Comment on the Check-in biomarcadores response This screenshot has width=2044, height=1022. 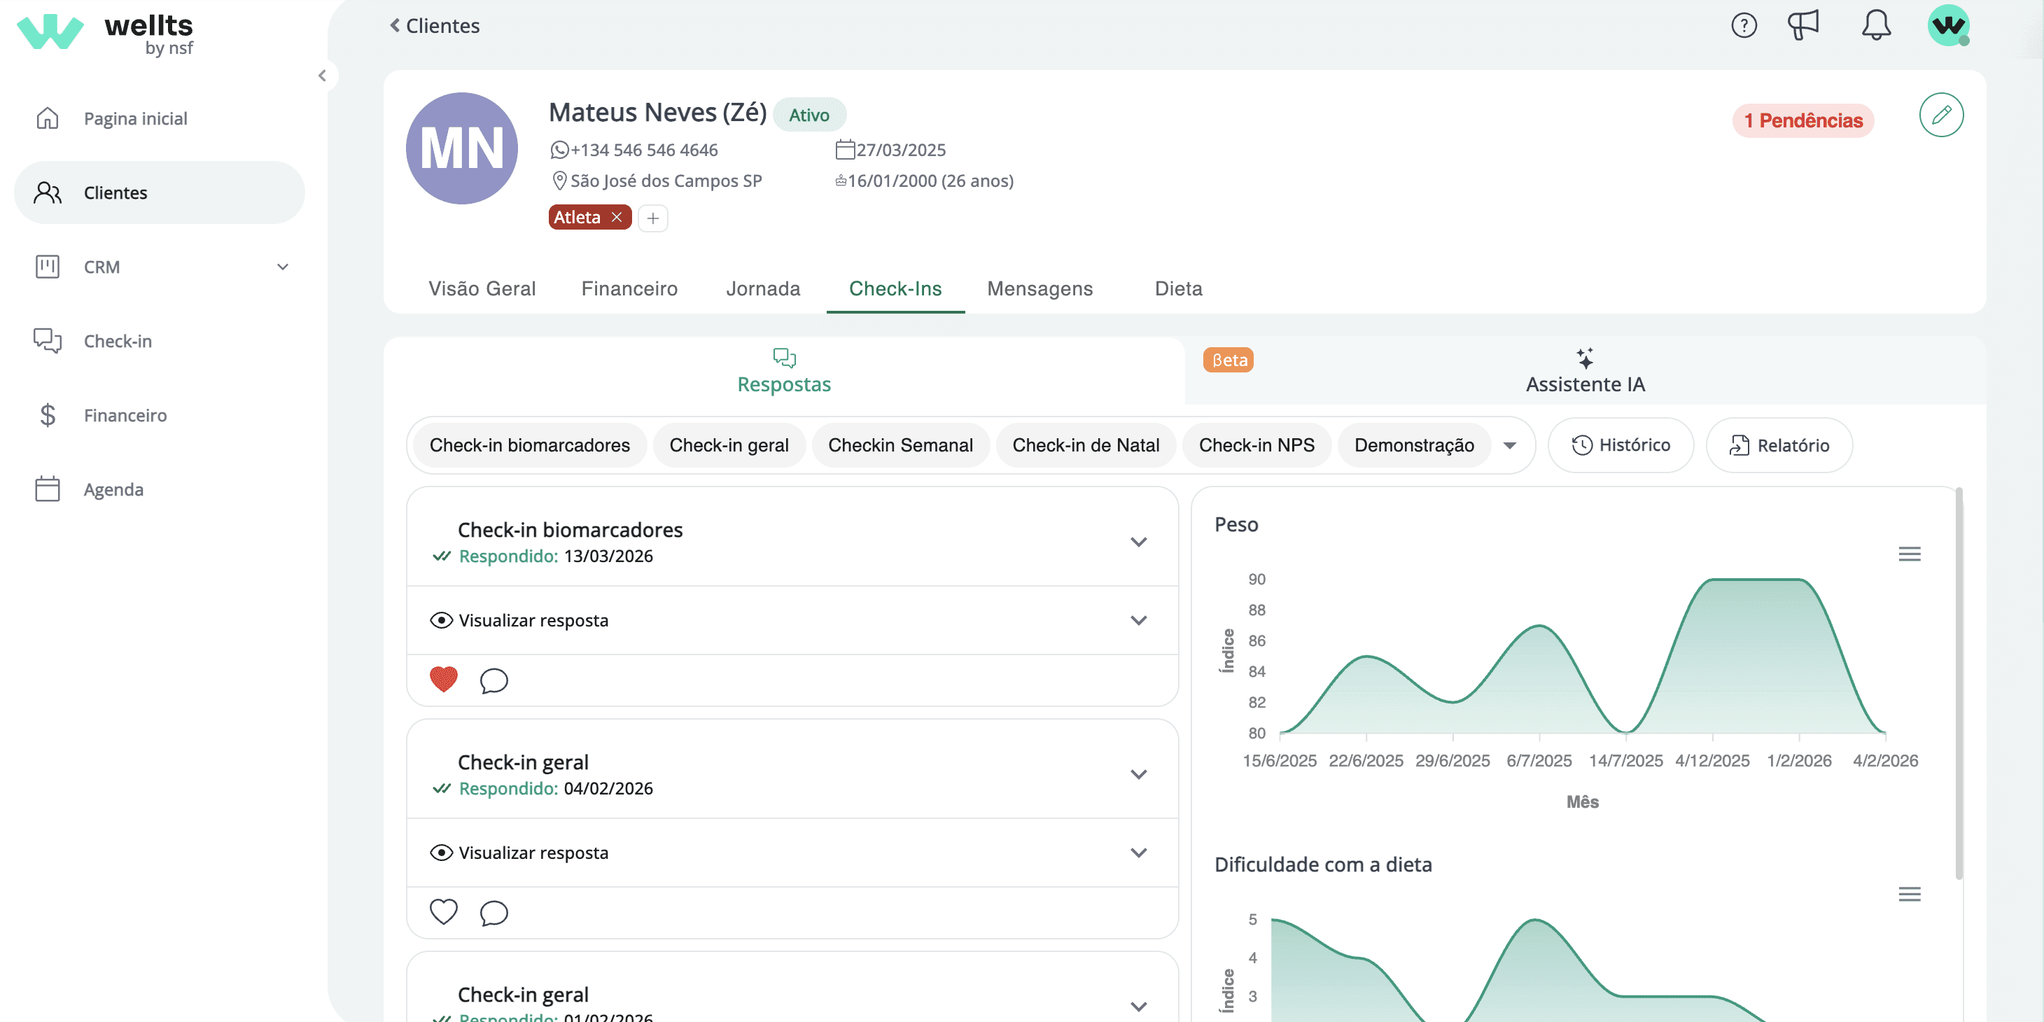493,681
